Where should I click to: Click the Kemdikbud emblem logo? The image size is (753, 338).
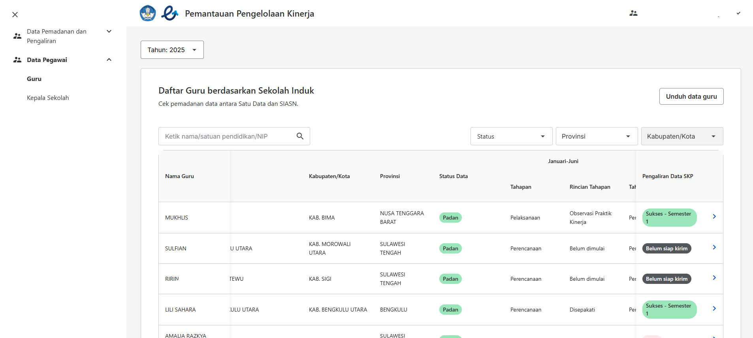pyautogui.click(x=148, y=13)
